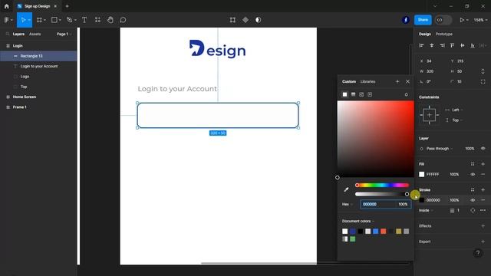Open the Pass through blend mode dropdown
Viewport: 491px width, 276px height.
tap(440, 148)
